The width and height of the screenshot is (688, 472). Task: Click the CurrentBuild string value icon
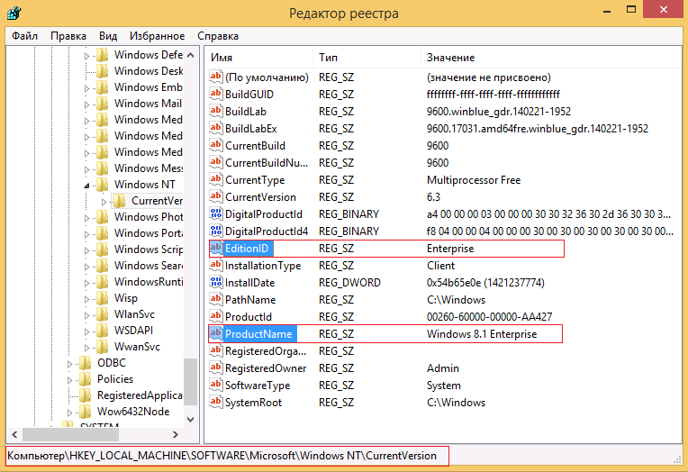[215, 145]
